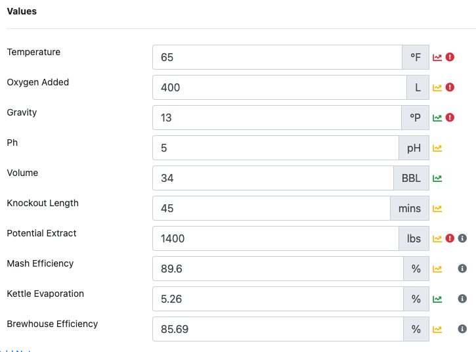The width and height of the screenshot is (476, 352).
Task: Open the Gravity trend chart icon
Action: click(x=437, y=118)
